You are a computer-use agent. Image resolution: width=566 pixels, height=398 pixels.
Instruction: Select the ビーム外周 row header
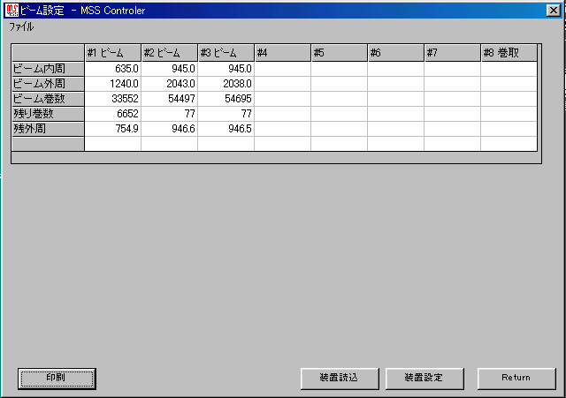tap(48, 84)
